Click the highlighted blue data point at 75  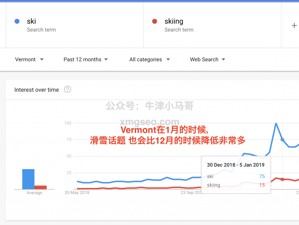tap(282, 140)
